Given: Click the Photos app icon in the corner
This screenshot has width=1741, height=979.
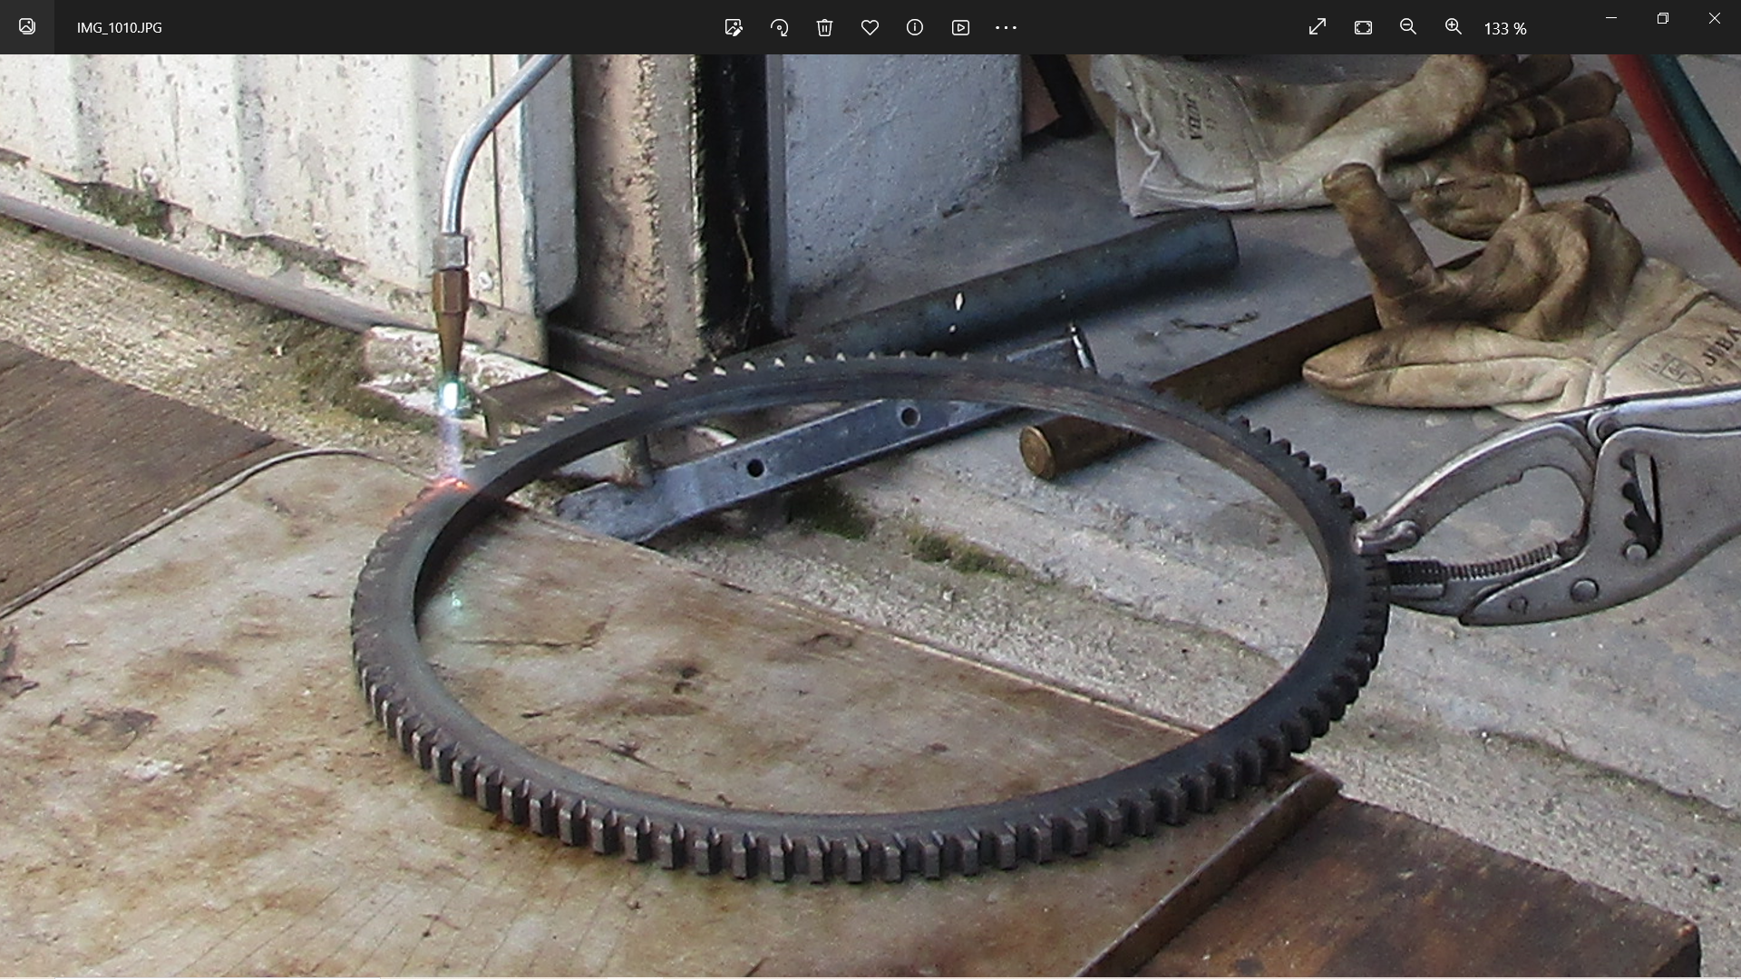Looking at the screenshot, I should tap(27, 27).
